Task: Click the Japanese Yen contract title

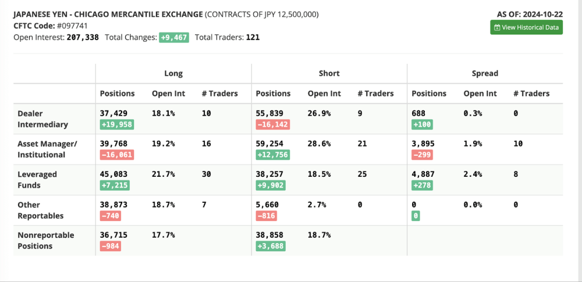Action: click(x=109, y=14)
